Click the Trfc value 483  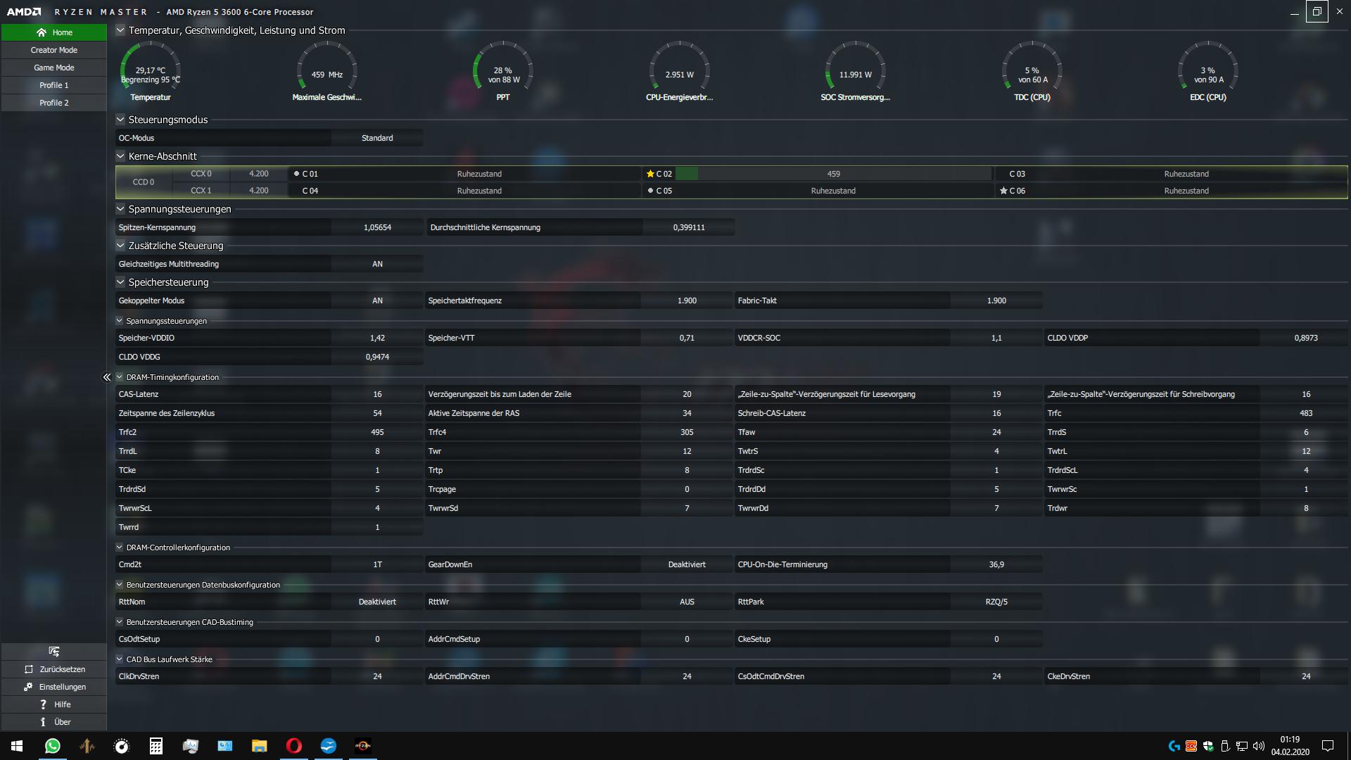click(1306, 413)
